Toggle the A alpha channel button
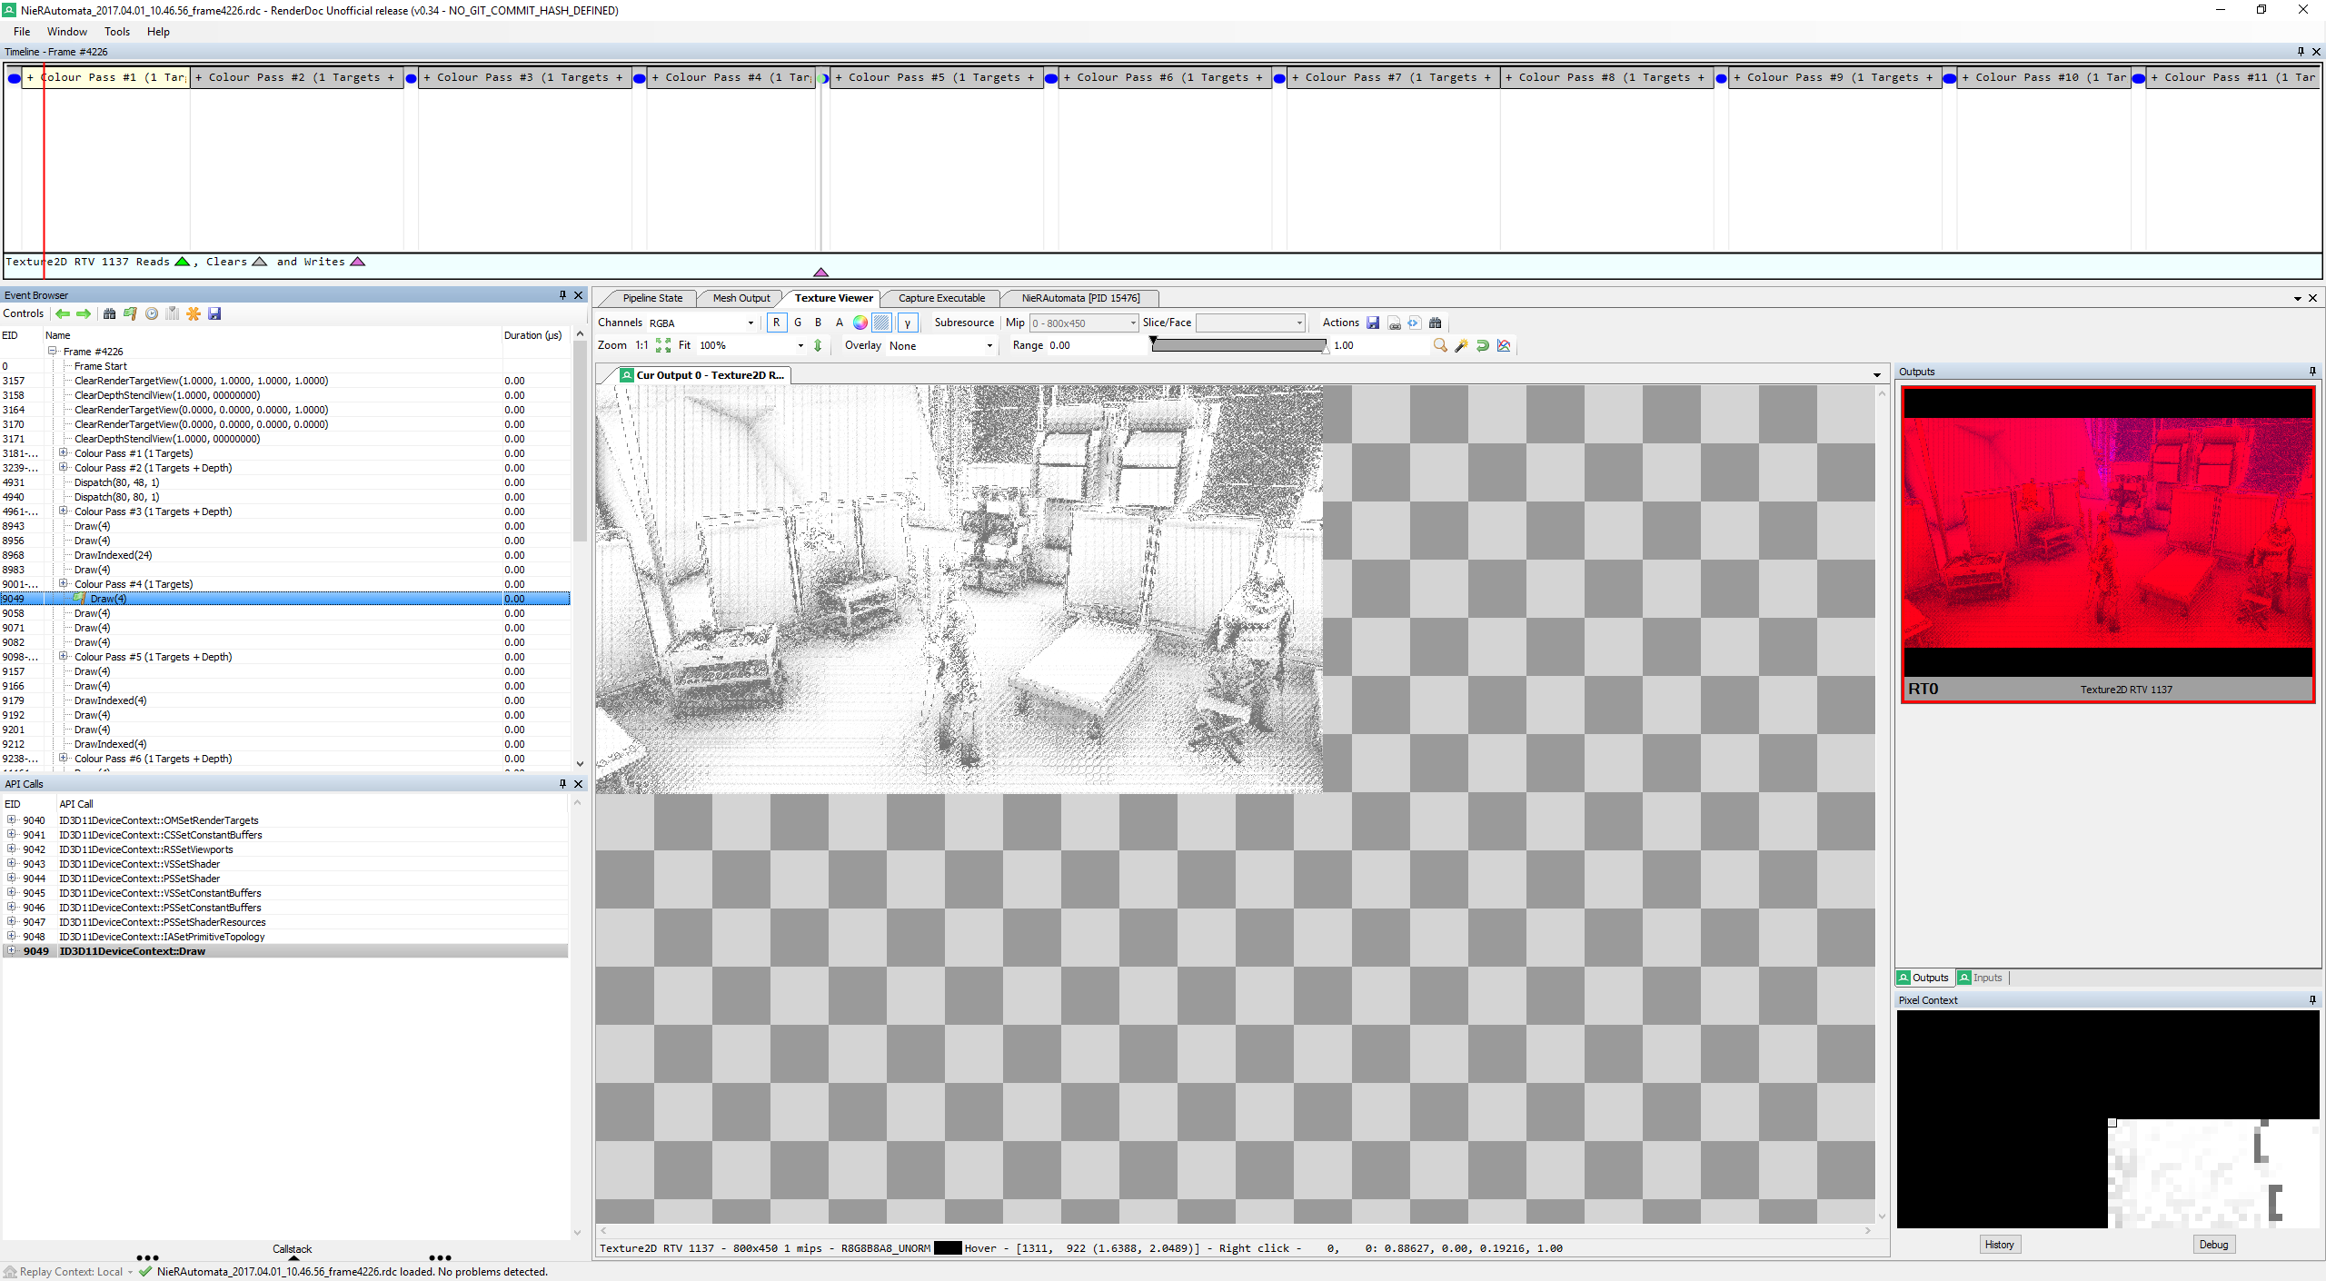This screenshot has width=2326, height=1281. pyautogui.click(x=839, y=323)
